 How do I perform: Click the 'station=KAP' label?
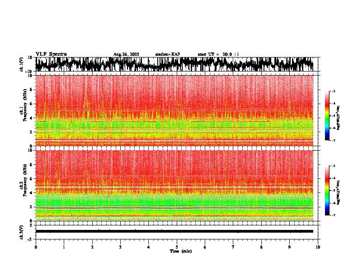pos(168,54)
